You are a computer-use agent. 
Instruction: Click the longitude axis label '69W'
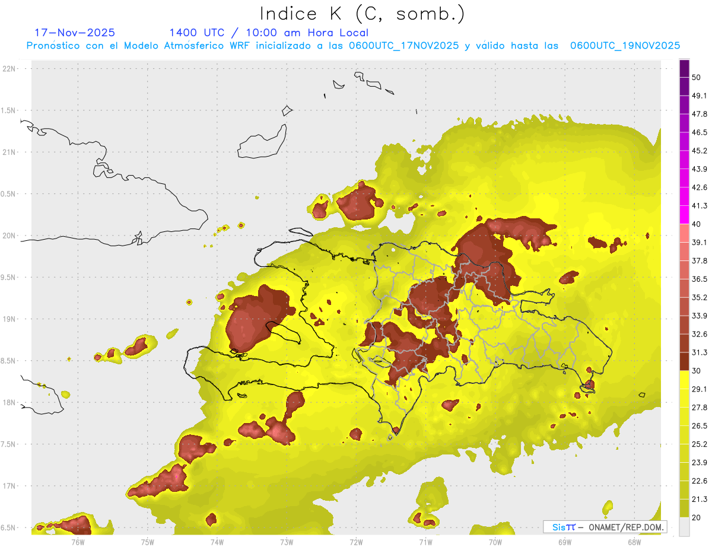coord(565,542)
